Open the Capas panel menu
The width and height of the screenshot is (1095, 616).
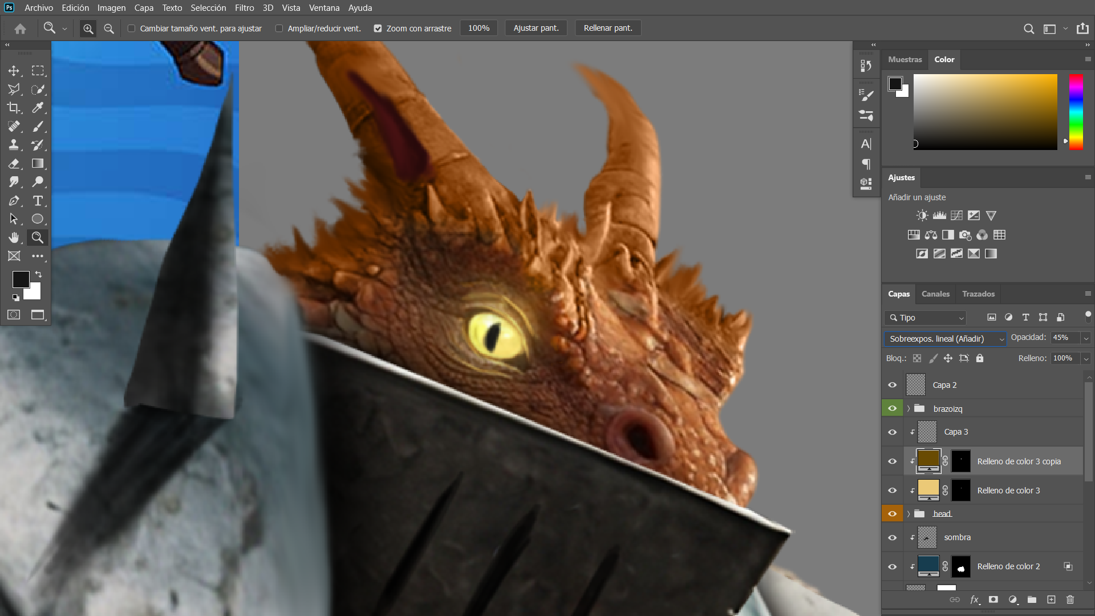[x=1088, y=294]
